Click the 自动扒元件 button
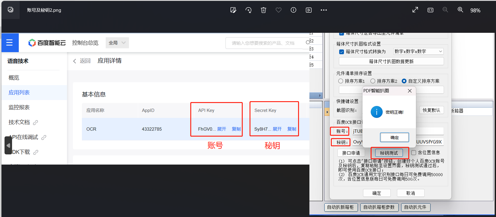This screenshot has height=217, width=496. click(x=416, y=207)
